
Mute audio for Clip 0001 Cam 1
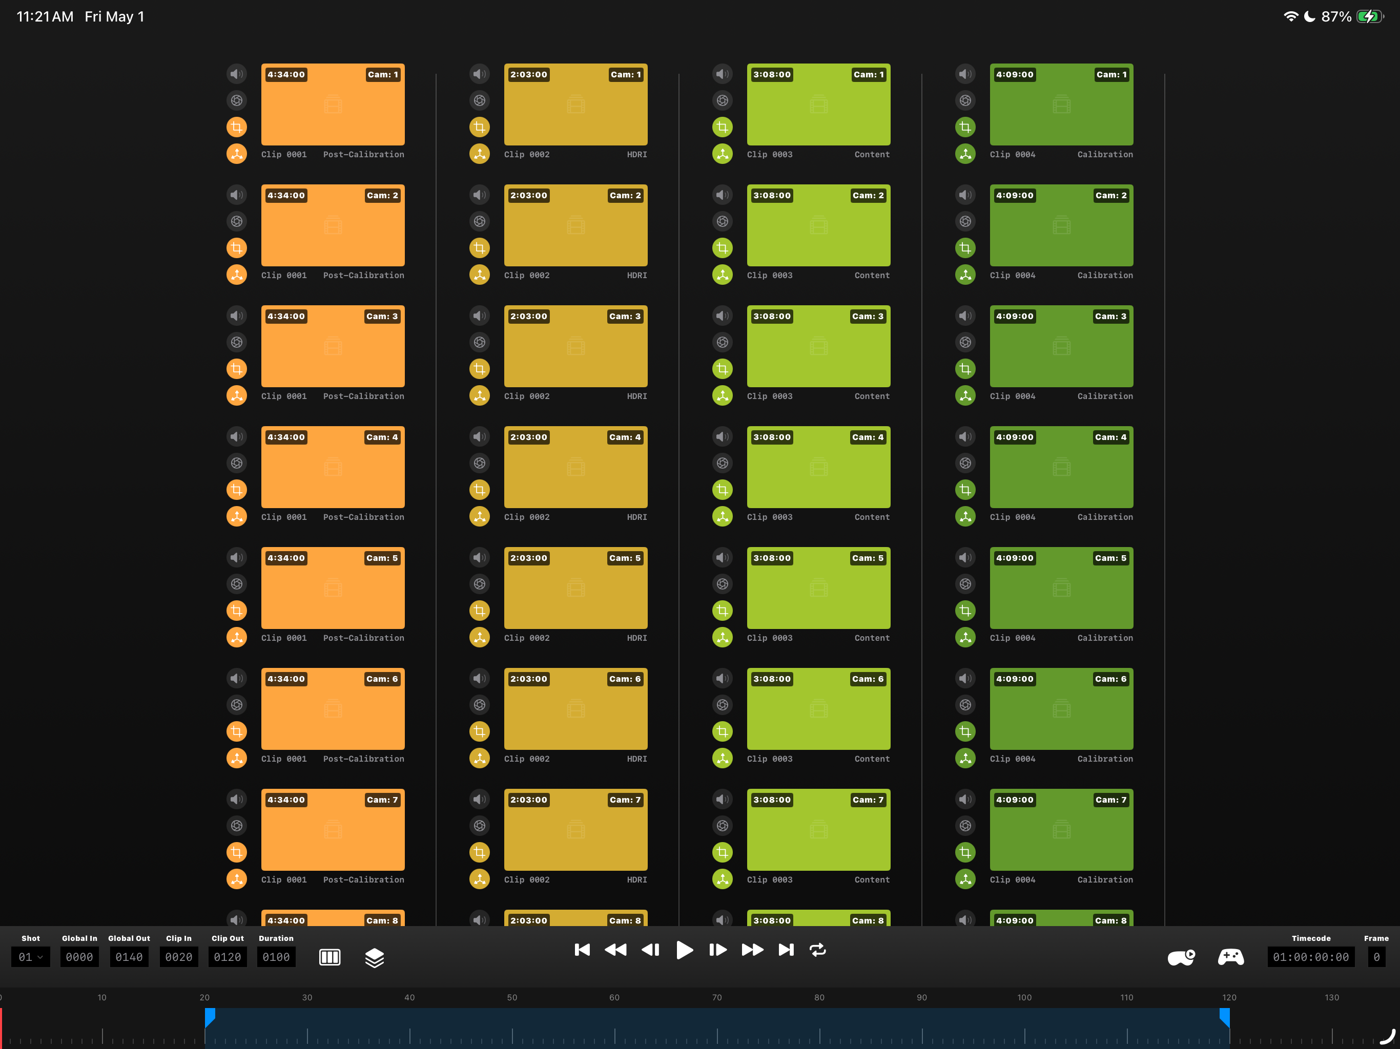point(237,74)
